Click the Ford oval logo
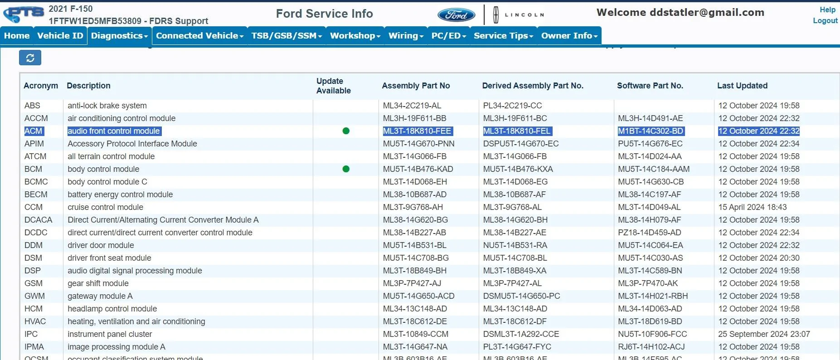Image resolution: width=840 pixels, height=360 pixels. tap(456, 15)
